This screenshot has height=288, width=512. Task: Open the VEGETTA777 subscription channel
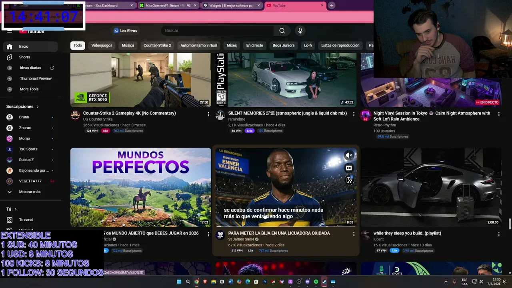click(x=30, y=181)
